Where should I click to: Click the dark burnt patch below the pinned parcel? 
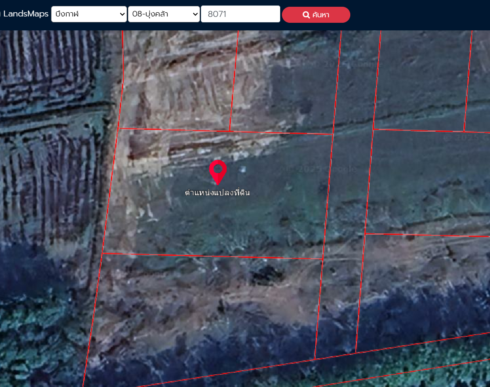pos(266,276)
